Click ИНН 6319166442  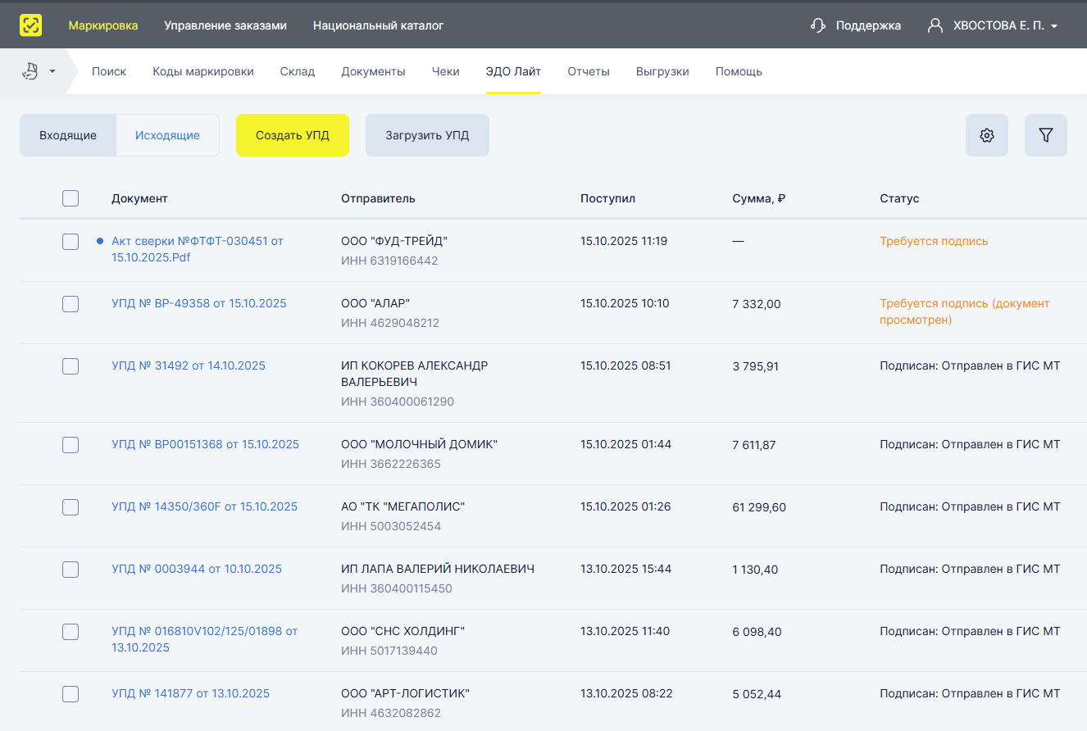point(389,261)
